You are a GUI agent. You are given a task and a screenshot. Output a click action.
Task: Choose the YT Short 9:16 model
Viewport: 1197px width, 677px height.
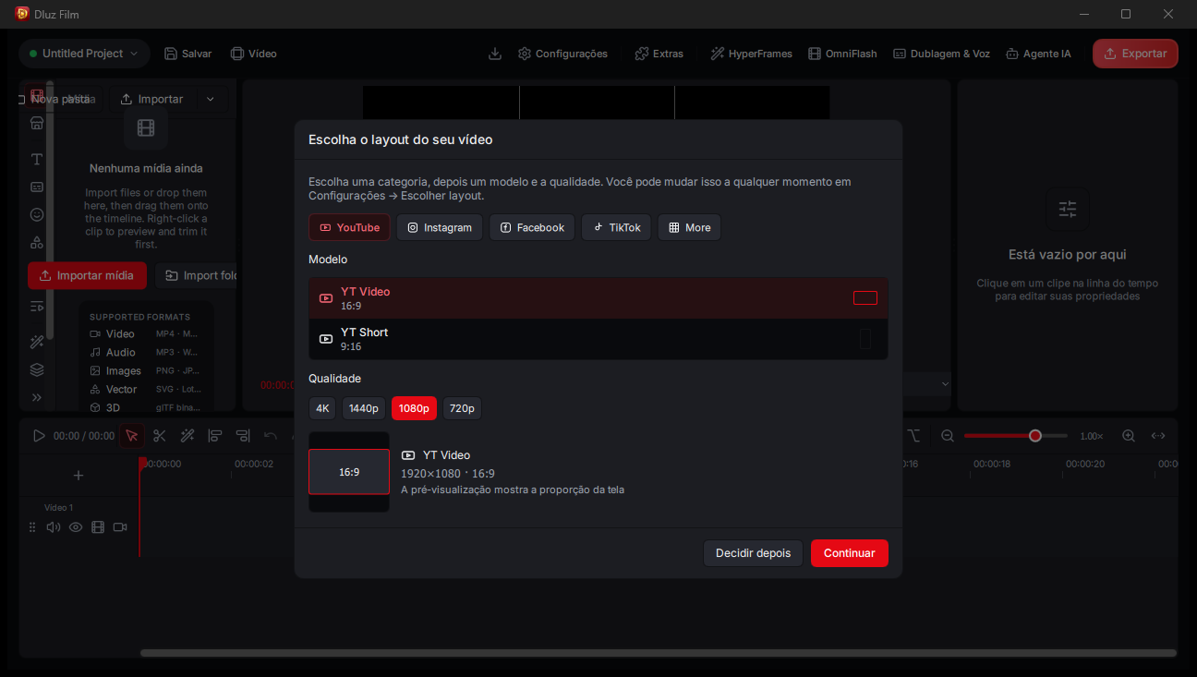click(598, 339)
